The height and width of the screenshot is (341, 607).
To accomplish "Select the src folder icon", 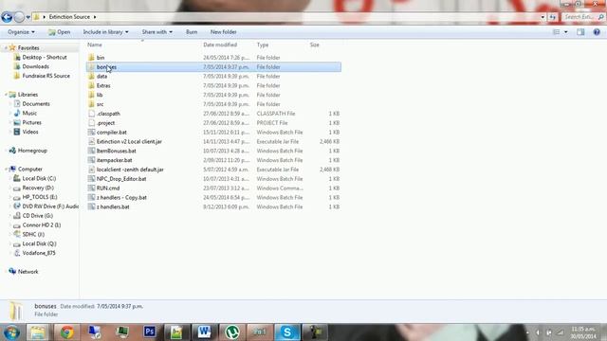I will point(91,104).
